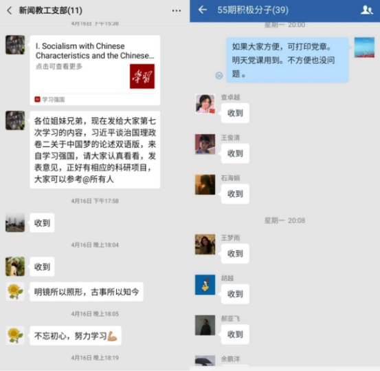380x371 pixels.
Task: Tap the back chevron beside 新闻教工支部
Action: tap(10, 10)
